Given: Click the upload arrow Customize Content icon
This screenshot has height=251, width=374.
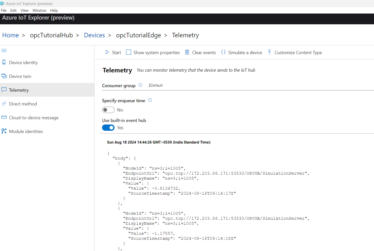Looking at the screenshot, I should click(269, 52).
